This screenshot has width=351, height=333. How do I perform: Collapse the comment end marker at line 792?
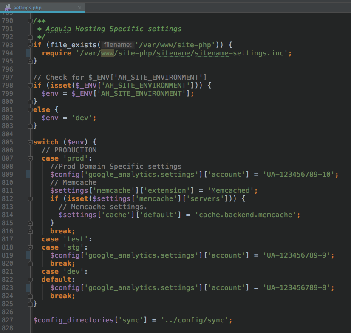tap(30, 37)
